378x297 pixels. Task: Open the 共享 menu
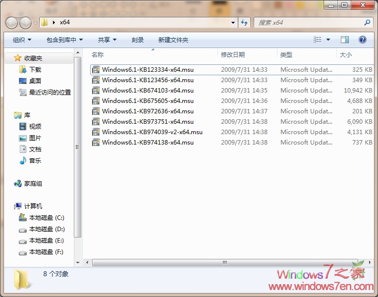[x=107, y=40]
